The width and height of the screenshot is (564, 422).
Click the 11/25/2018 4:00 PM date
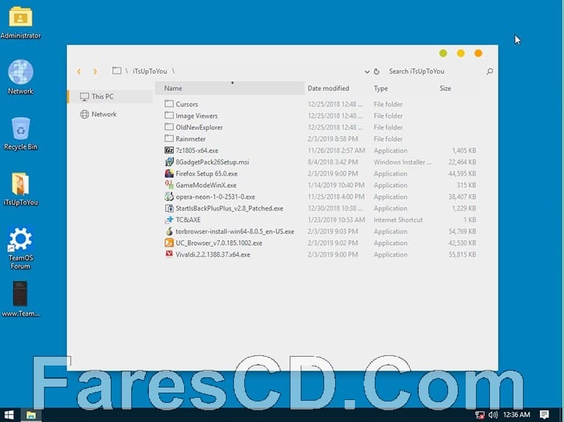[x=336, y=197]
